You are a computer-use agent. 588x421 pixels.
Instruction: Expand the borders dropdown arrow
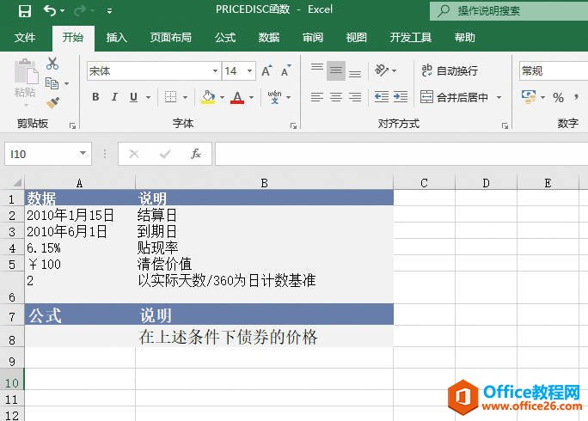pyautogui.click(x=185, y=97)
